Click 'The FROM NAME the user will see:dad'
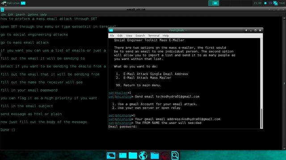 pos(168,123)
